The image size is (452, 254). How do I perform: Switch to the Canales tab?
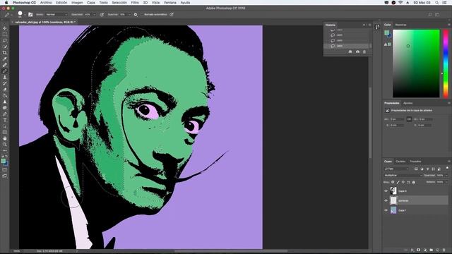pyautogui.click(x=400, y=162)
